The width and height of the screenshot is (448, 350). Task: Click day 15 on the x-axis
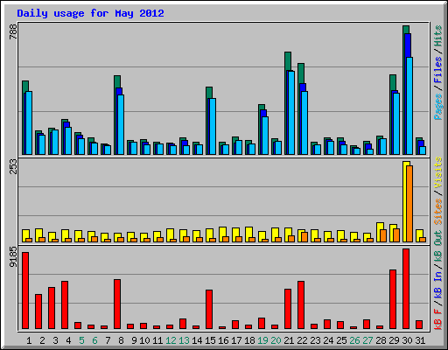210,340
